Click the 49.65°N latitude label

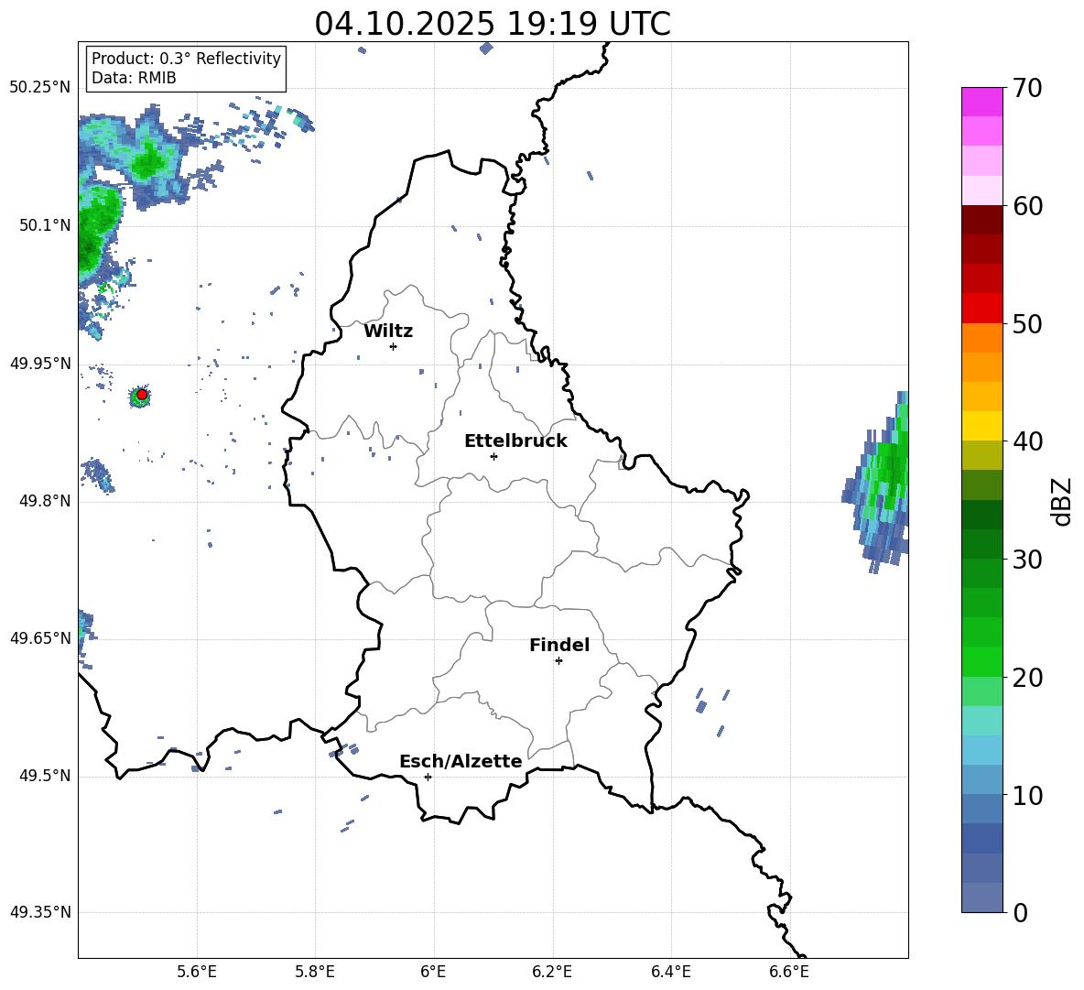pyautogui.click(x=40, y=637)
